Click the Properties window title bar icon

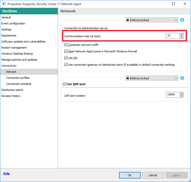[4, 4]
